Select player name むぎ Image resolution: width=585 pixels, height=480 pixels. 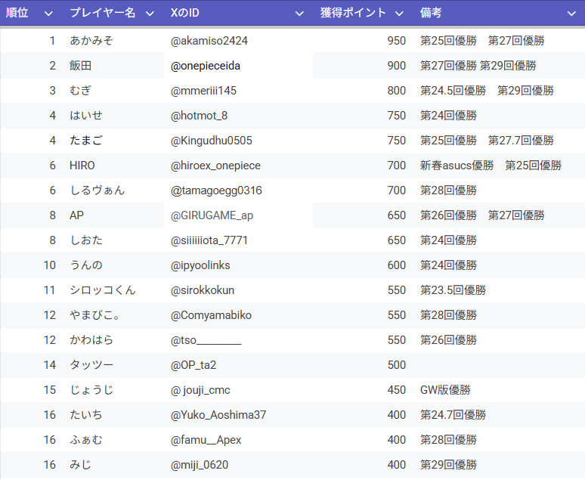pyautogui.click(x=81, y=91)
